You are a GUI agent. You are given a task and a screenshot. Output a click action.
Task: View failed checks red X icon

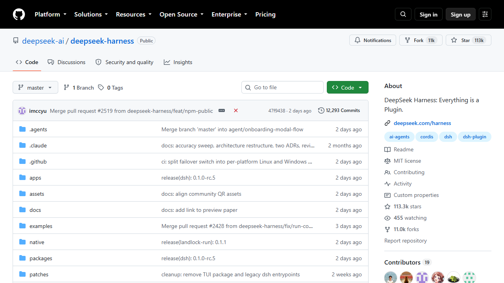point(236,110)
